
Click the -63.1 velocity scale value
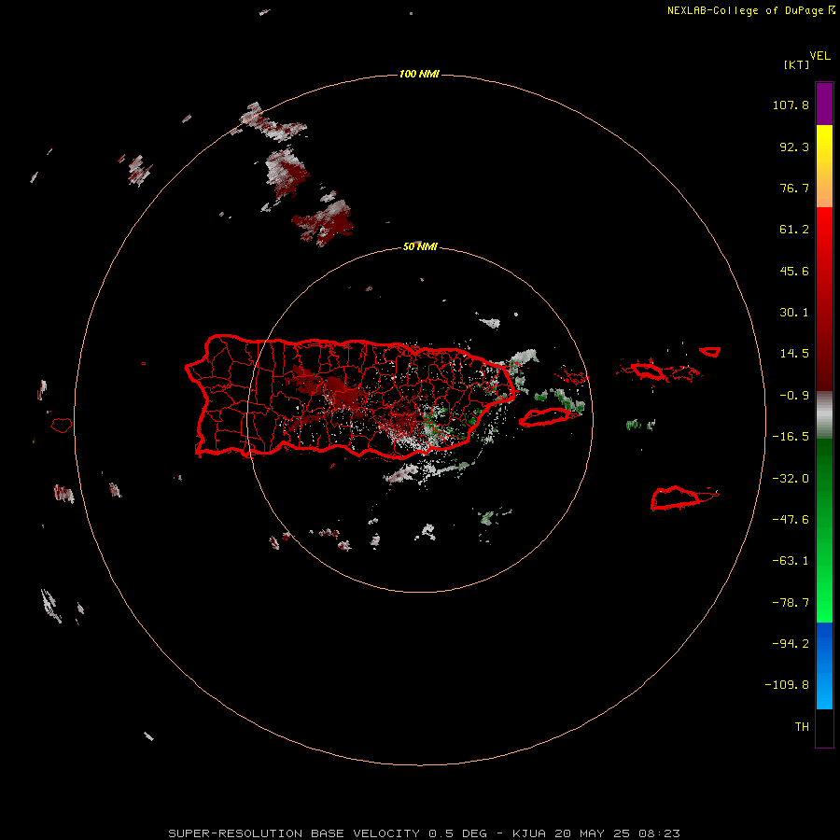coord(791,561)
